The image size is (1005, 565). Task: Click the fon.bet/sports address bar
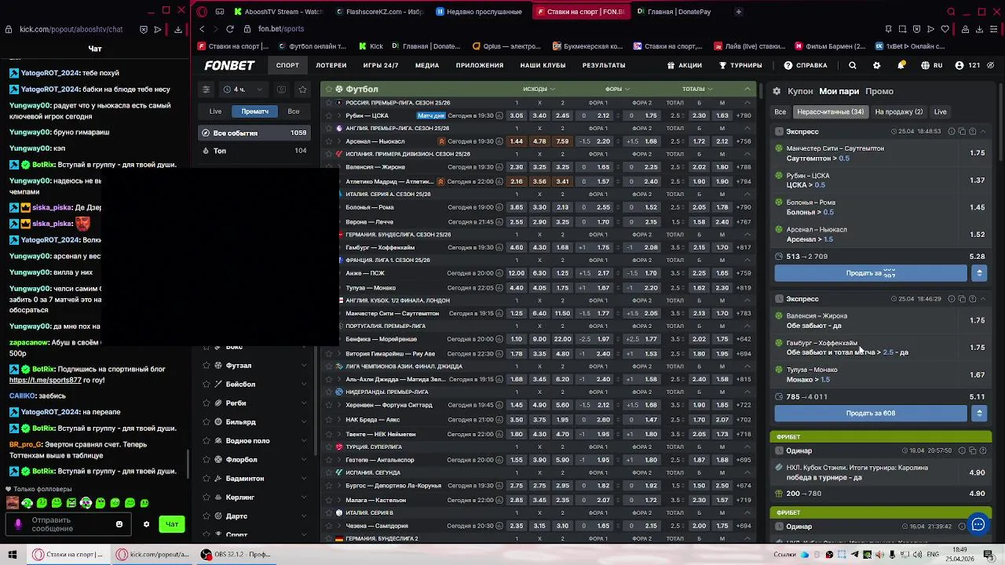(x=280, y=29)
